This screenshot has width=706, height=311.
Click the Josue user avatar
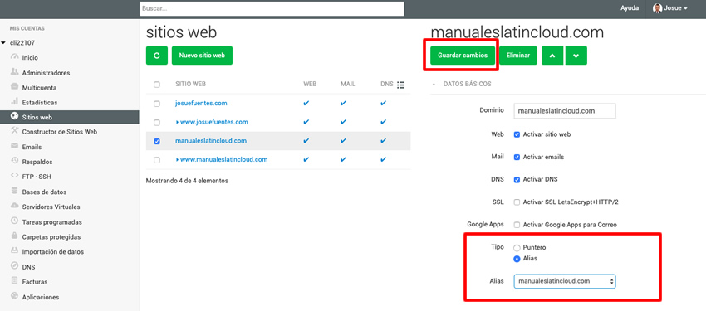657,8
